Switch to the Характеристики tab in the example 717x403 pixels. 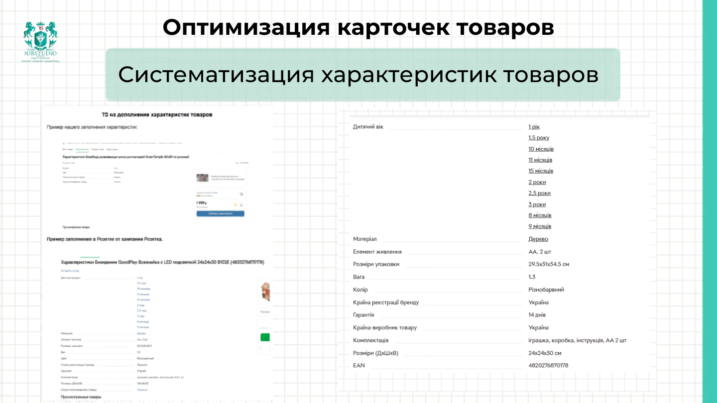[83, 149]
